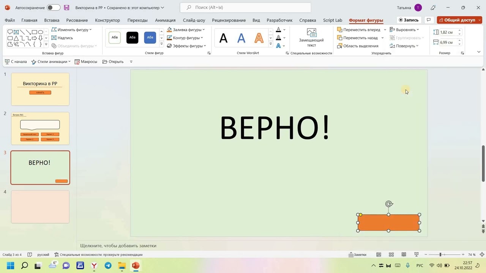Viewport: 486px width, 273px height.
Task: Switch to Reading view
Action: point(404,255)
